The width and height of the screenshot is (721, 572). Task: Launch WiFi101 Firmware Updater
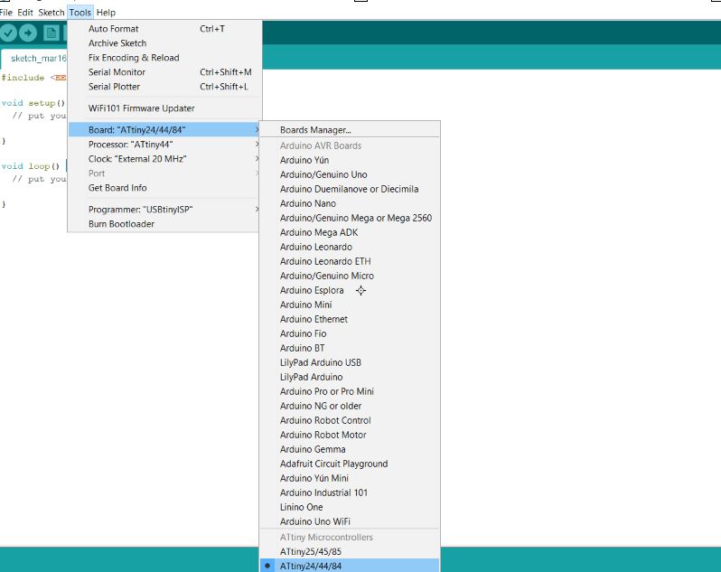coord(164,108)
